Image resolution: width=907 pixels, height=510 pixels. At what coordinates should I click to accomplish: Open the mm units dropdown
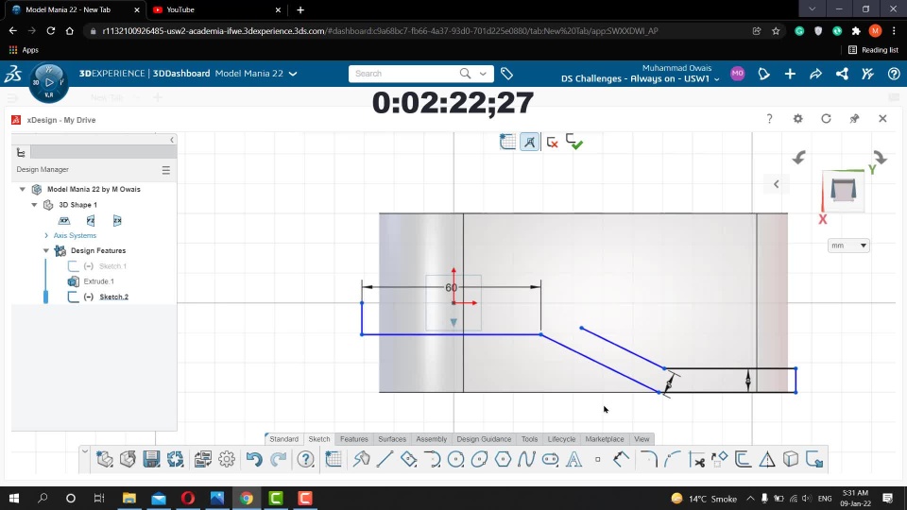click(x=848, y=246)
